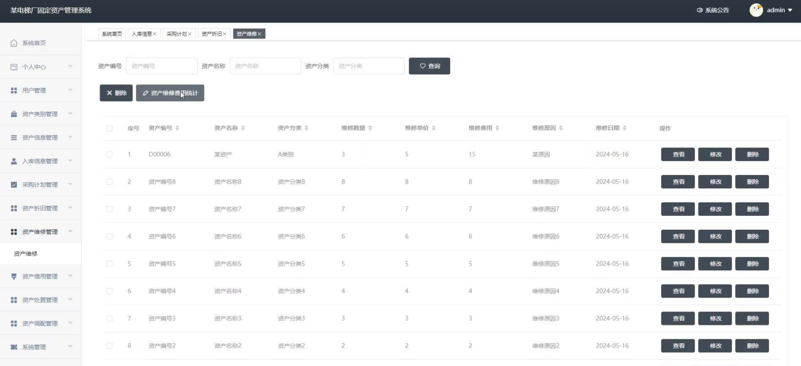Close the 采购计划 tab

tap(190, 34)
